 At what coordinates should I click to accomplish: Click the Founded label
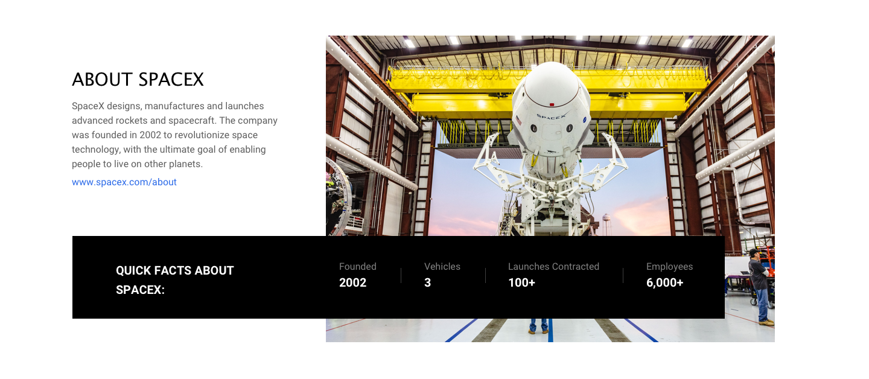358,267
